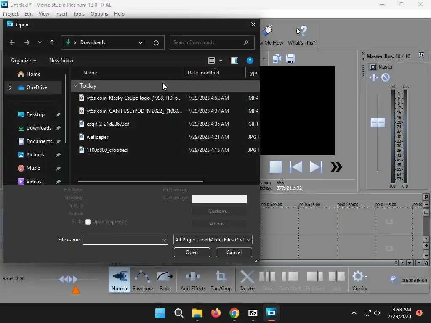Screen dimensions: 431x323
Task: Open the Master Bus properties icon
Action: (421, 55)
